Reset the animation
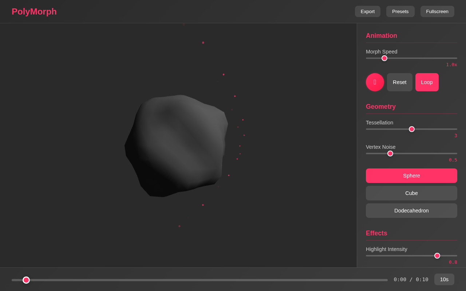The height and width of the screenshot is (291, 466). tap(399, 82)
